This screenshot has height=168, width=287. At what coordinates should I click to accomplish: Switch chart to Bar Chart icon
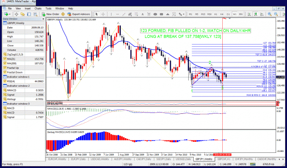point(249,14)
